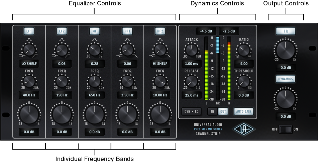This screenshot has width=318, height=167.
Task: Click the 650 Hz frequency field
Action: (x=95, y=95)
